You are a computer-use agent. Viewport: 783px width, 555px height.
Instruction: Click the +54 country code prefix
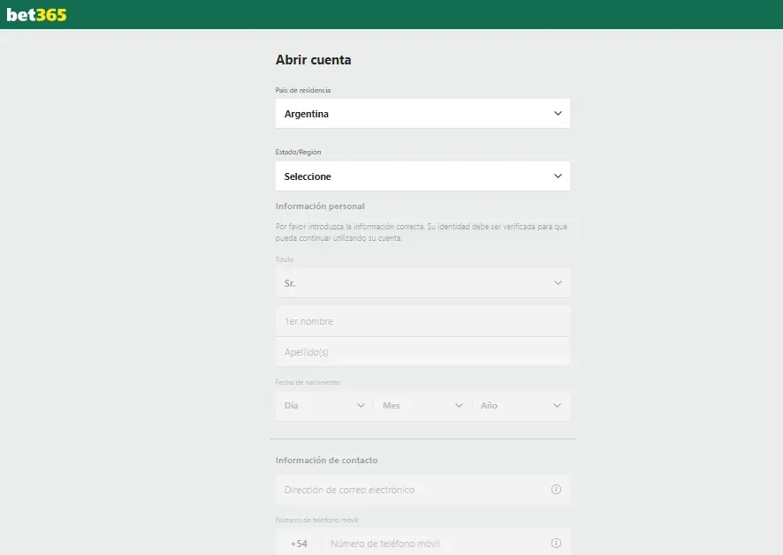tap(298, 544)
